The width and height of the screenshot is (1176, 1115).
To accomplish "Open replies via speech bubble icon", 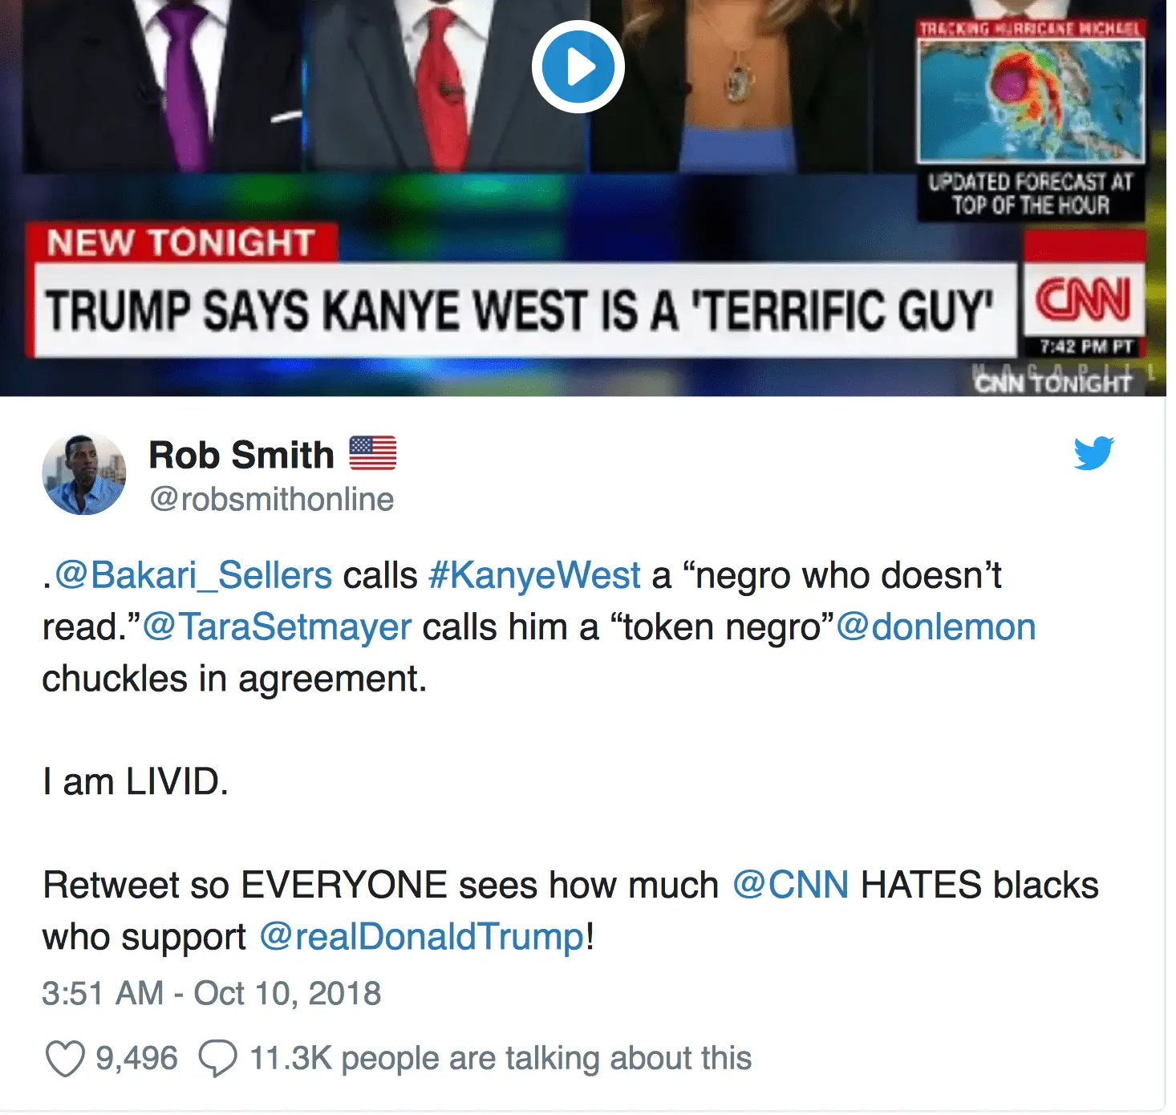I will (x=217, y=1058).
